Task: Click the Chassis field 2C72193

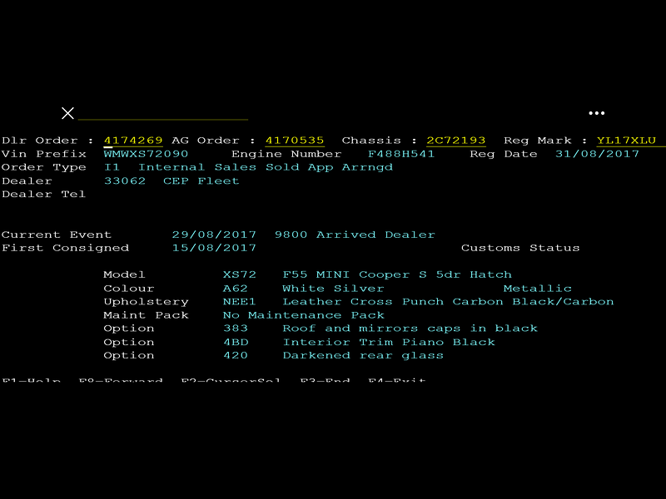Action: pyautogui.click(x=455, y=141)
